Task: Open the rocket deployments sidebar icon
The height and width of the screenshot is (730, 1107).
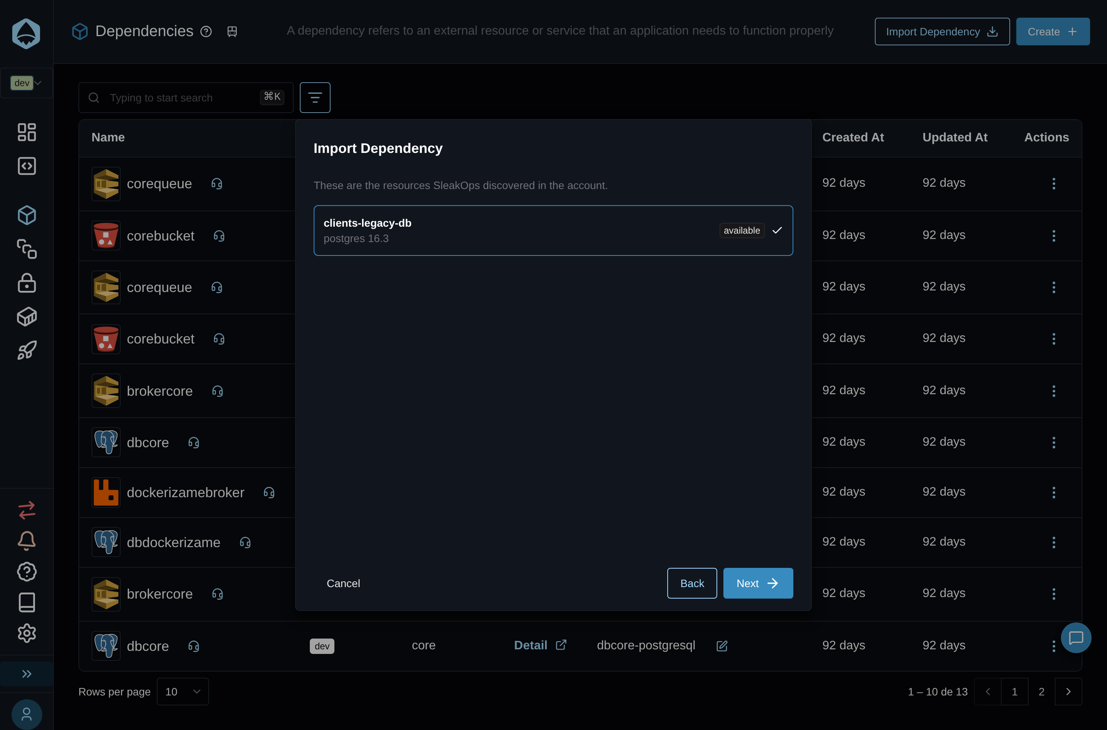Action: [27, 350]
